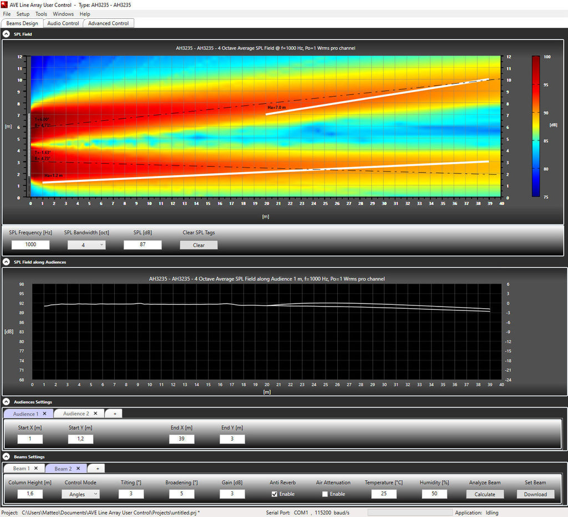Screen dimensions: 568x517
Task: Click the Application Idling status text
Action: 476,513
